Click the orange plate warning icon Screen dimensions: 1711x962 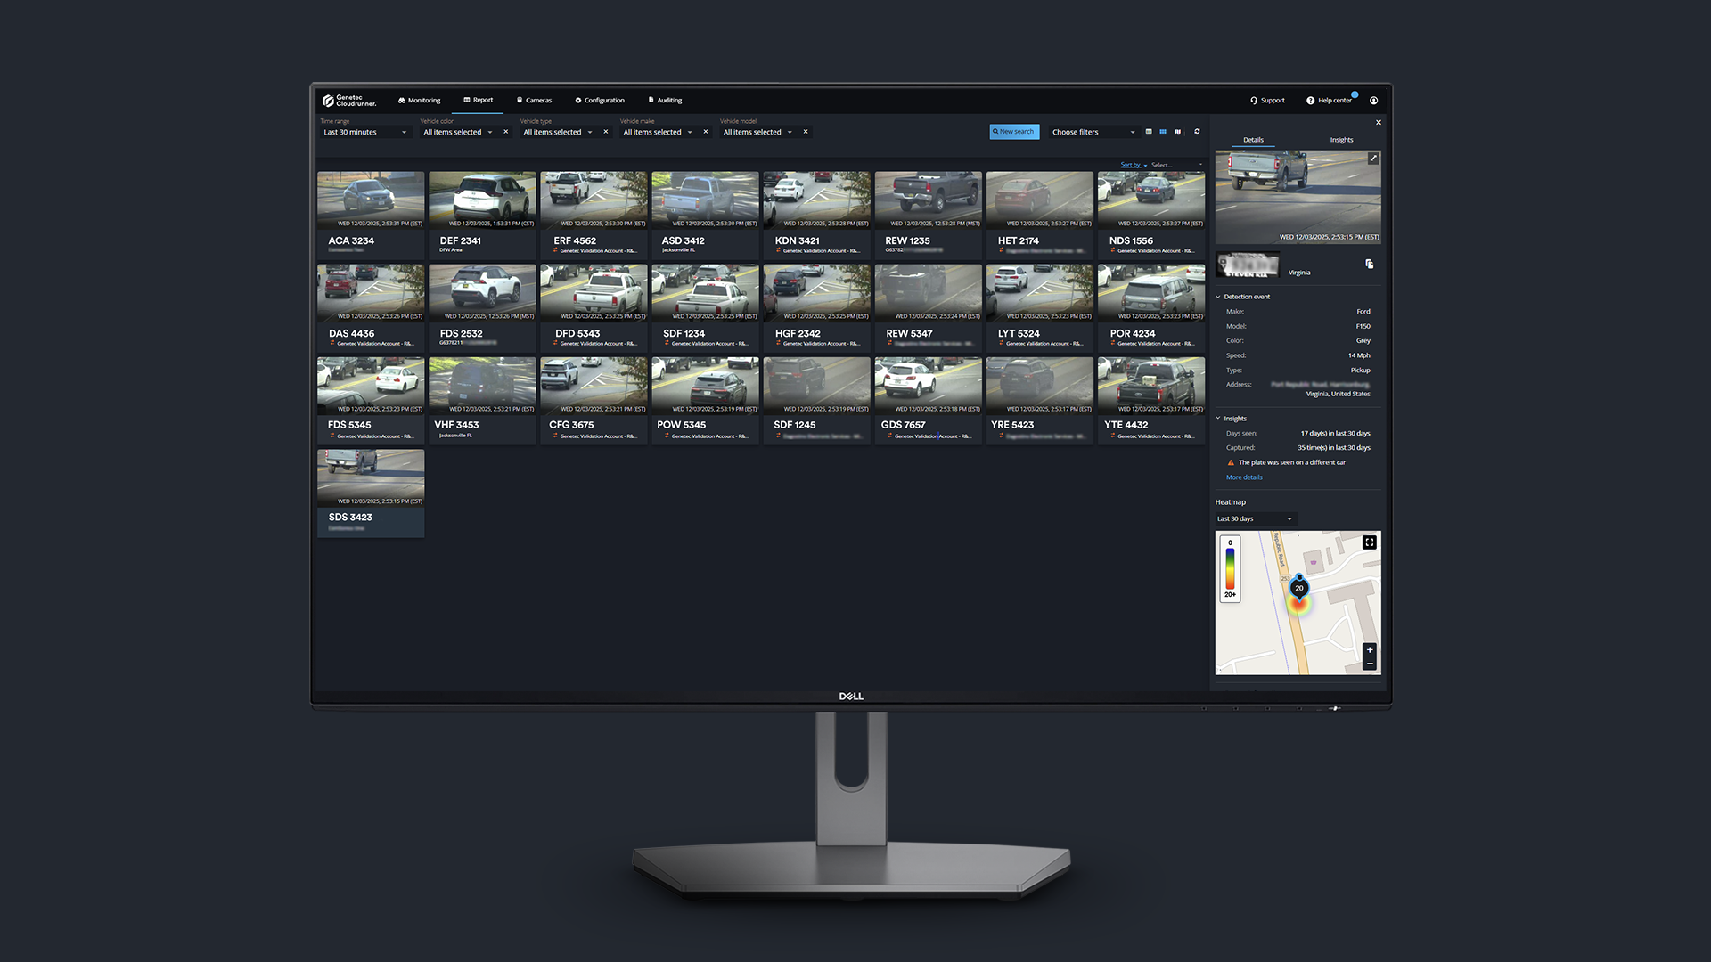(x=1231, y=462)
